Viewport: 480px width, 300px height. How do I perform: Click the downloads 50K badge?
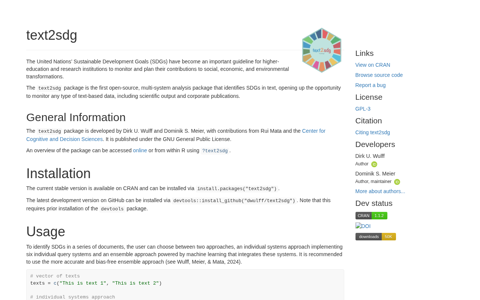coord(376,237)
